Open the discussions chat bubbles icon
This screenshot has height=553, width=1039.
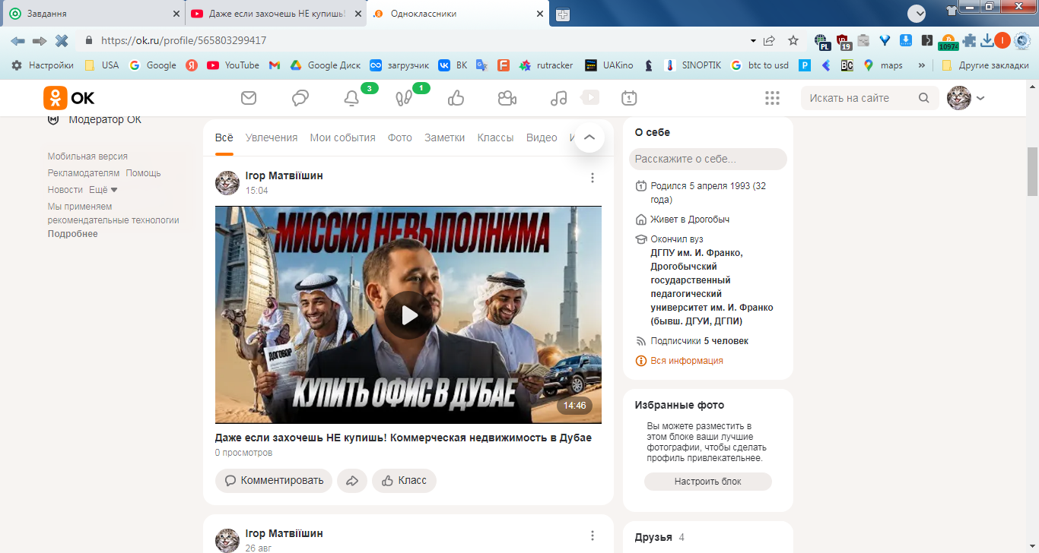click(300, 98)
